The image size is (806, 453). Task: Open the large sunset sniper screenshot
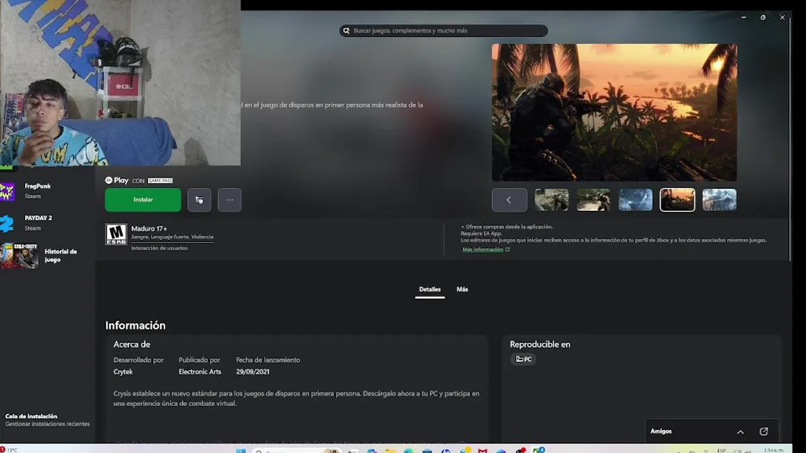pyautogui.click(x=614, y=112)
